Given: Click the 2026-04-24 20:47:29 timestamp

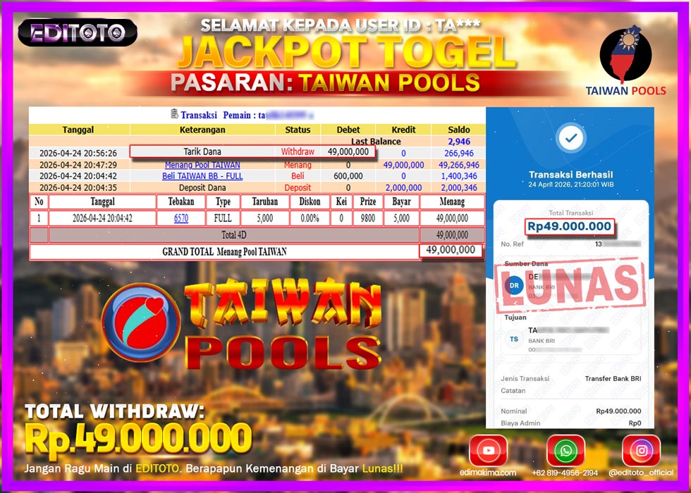Looking at the screenshot, I should [x=78, y=165].
